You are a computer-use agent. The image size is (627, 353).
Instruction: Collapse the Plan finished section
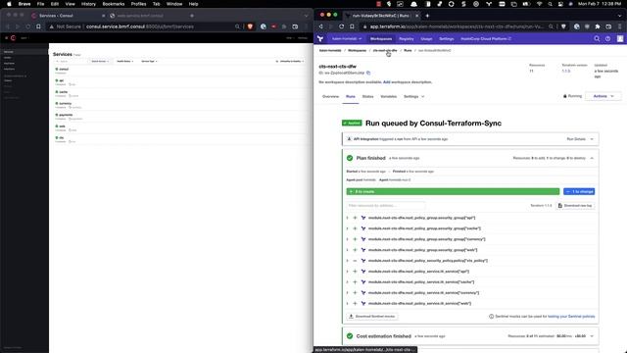pyautogui.click(x=592, y=158)
